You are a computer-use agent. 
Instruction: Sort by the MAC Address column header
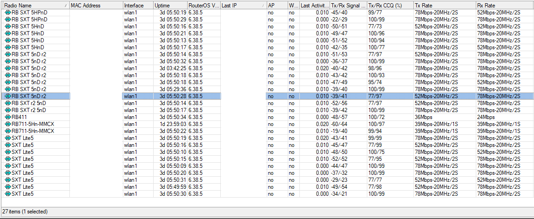96,6
